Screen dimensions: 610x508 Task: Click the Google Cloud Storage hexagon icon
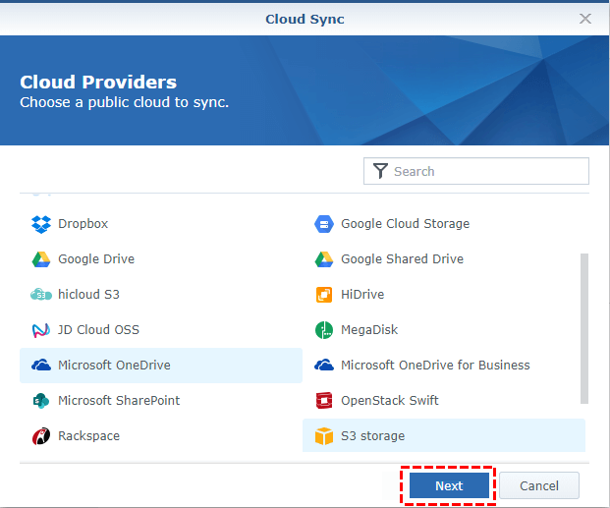324,224
